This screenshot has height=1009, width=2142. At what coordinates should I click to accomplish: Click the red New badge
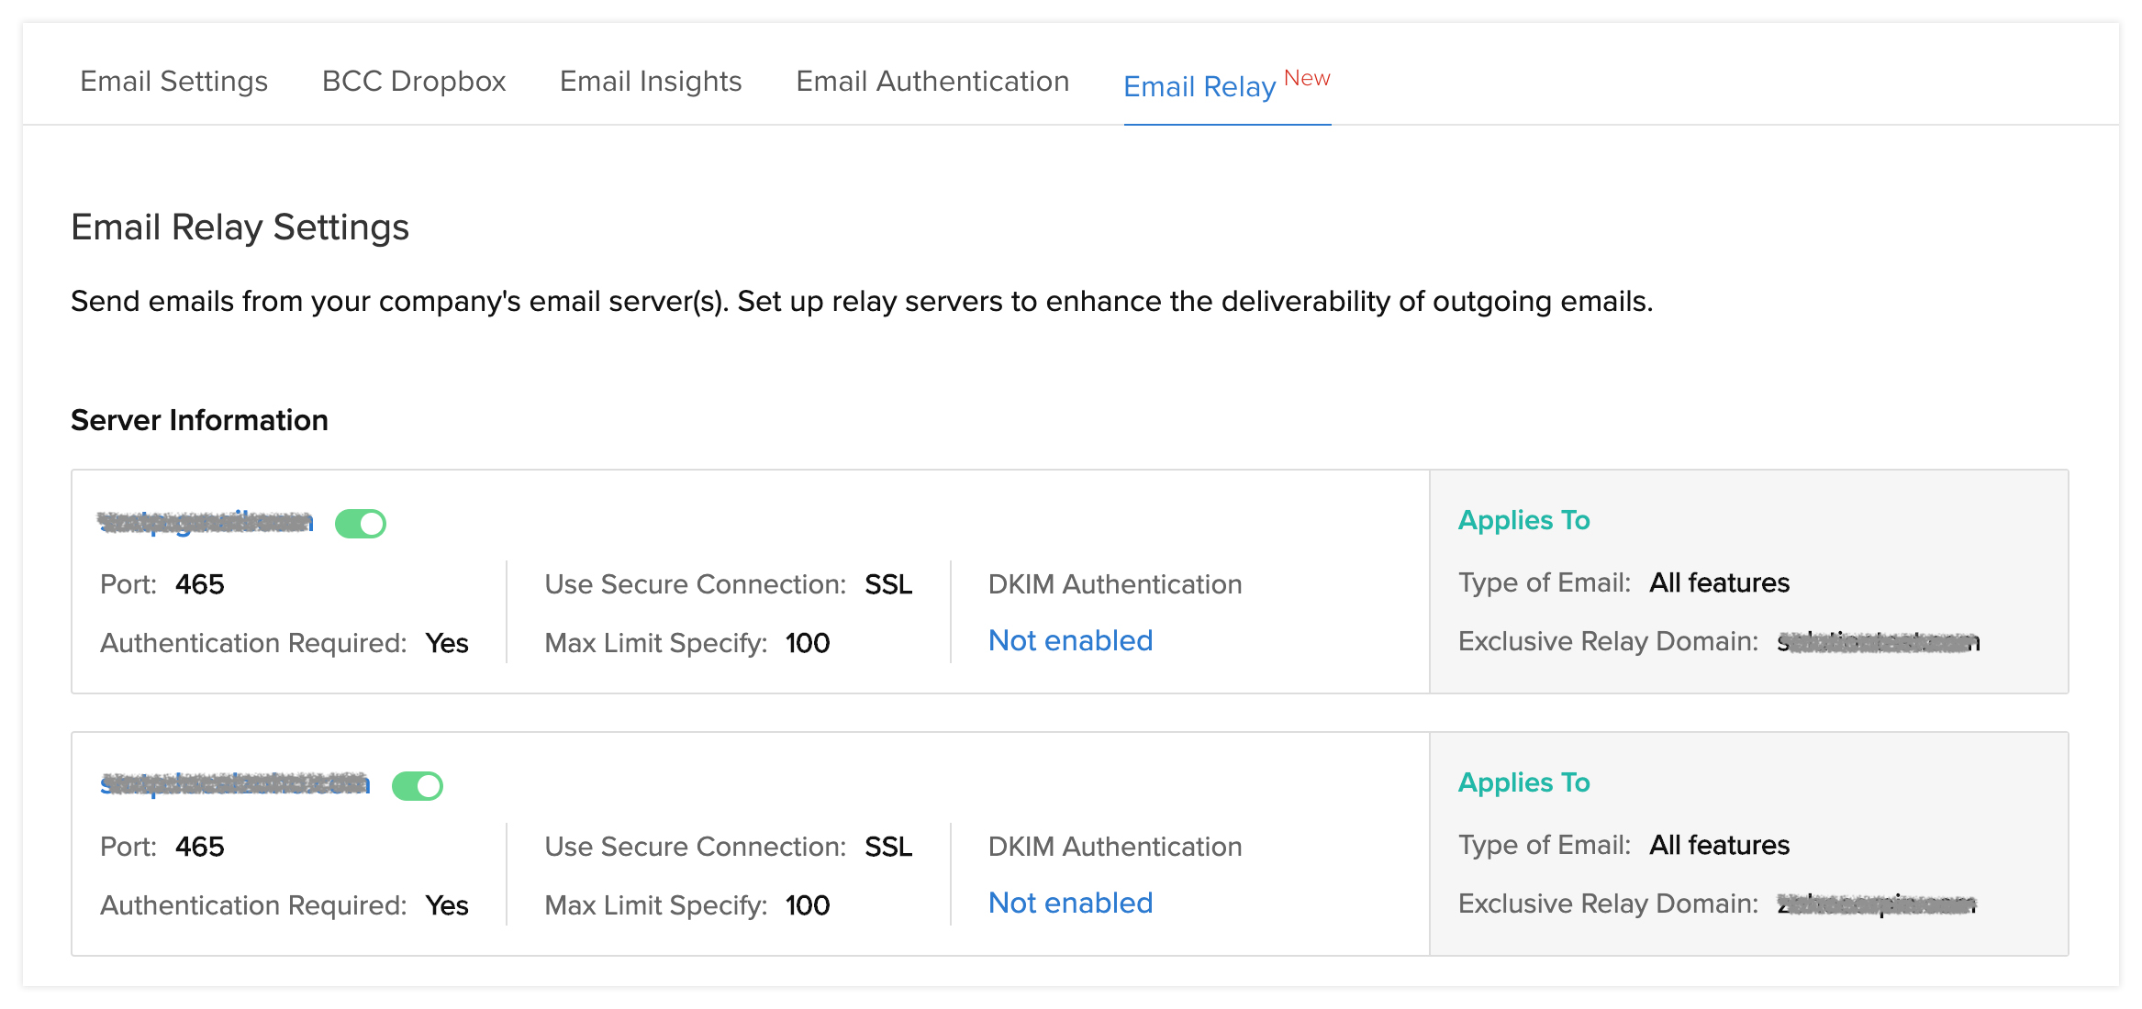click(1307, 78)
